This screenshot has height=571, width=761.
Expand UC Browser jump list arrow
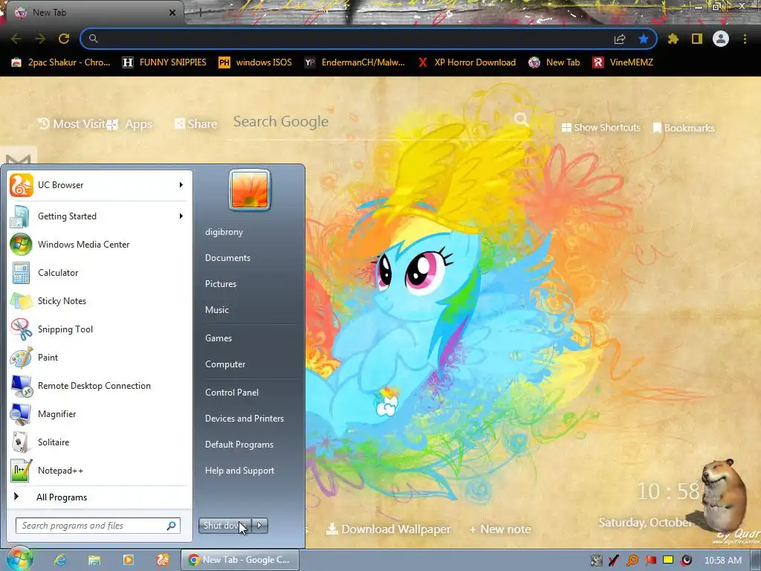pos(181,184)
